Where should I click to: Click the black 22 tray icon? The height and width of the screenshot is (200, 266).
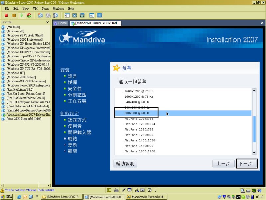(238, 197)
